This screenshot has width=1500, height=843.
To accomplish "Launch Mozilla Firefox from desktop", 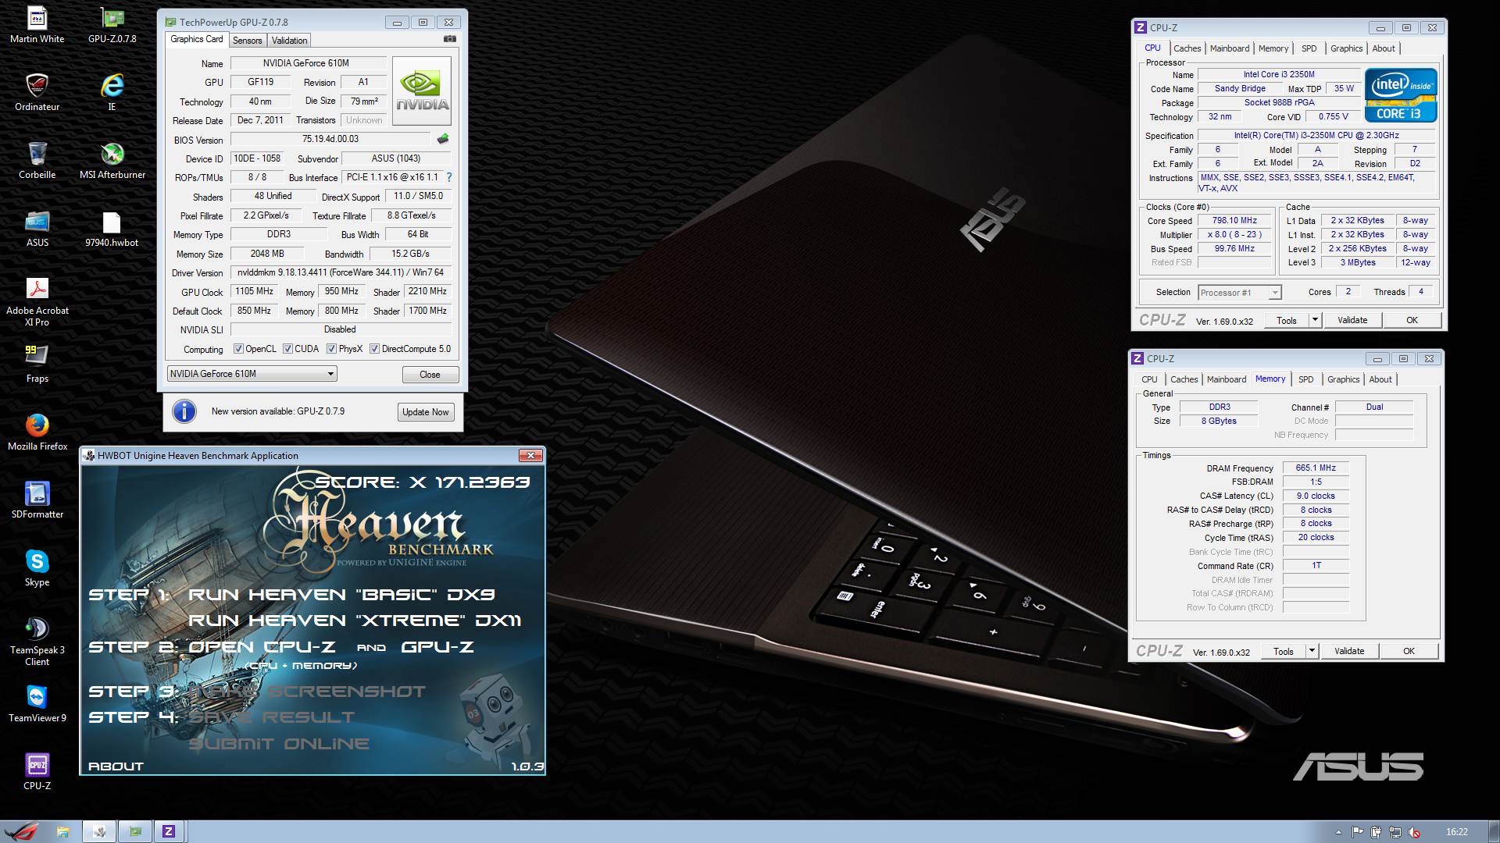I will (37, 432).
